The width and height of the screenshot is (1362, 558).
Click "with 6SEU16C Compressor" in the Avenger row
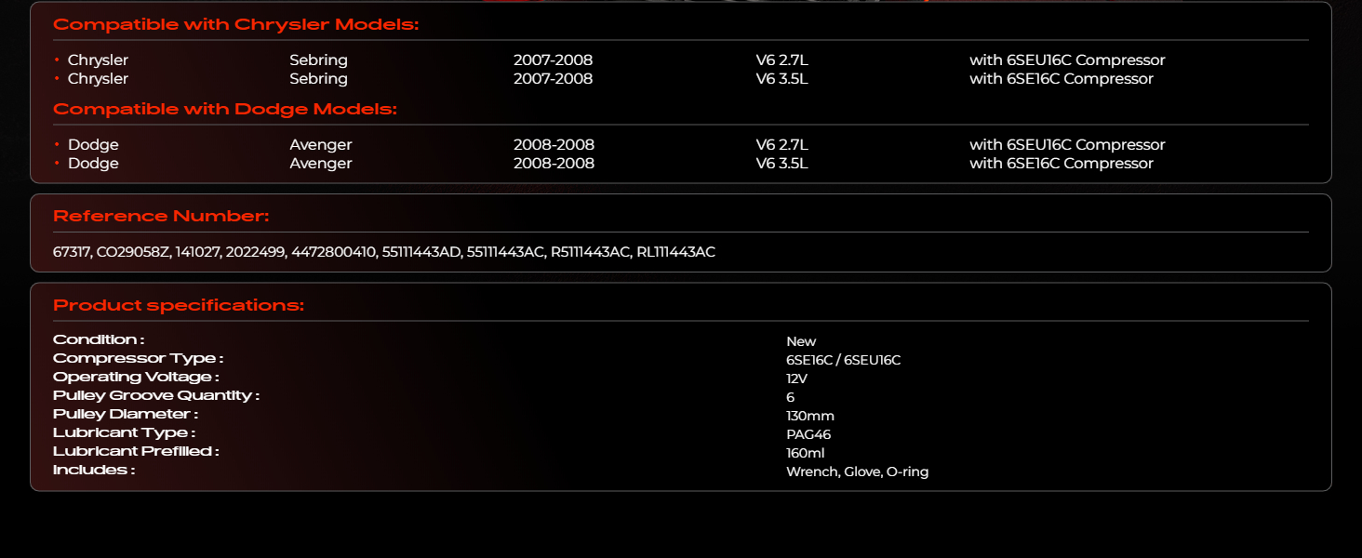pos(1067,145)
